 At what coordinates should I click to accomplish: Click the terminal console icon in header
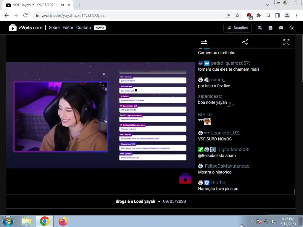(x=270, y=28)
